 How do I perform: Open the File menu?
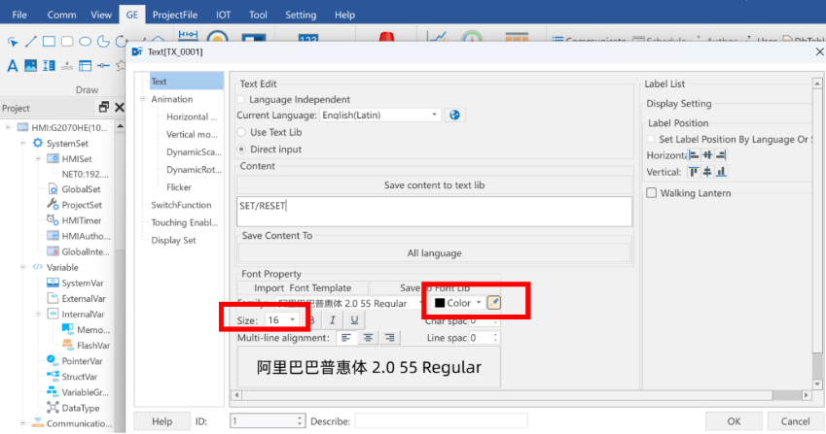[19, 15]
